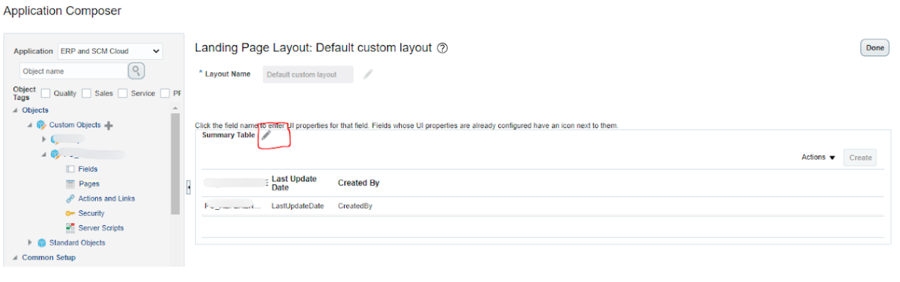The width and height of the screenshot is (900, 282).
Task: Click the object search magnifier icon
Action: [136, 71]
